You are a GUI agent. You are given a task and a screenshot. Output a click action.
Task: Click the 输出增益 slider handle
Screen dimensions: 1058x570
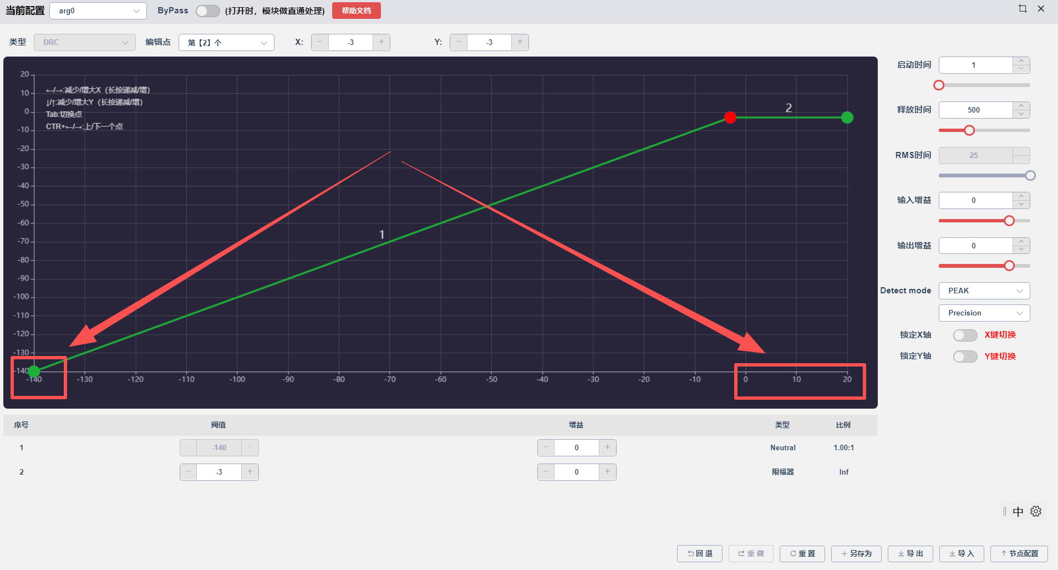pos(1009,266)
